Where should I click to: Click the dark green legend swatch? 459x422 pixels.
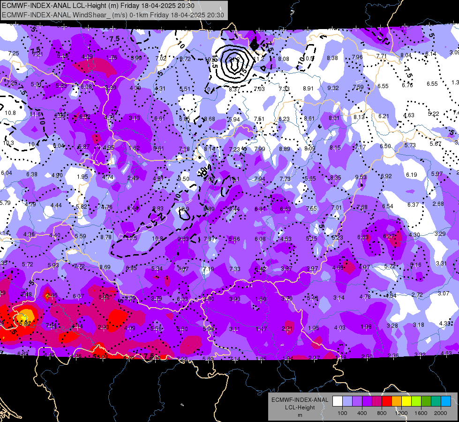[x=426, y=401]
